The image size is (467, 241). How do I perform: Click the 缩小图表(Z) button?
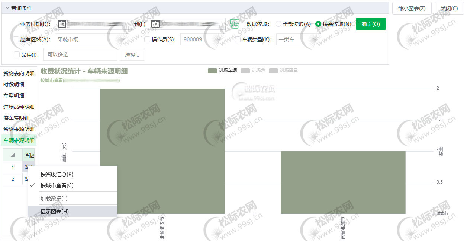pyautogui.click(x=412, y=9)
